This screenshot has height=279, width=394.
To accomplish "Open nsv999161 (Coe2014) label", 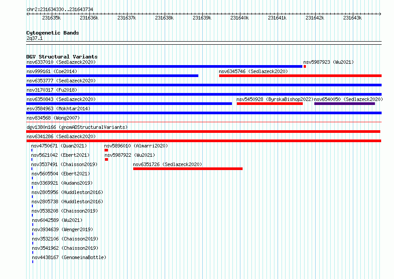I will coord(52,71).
